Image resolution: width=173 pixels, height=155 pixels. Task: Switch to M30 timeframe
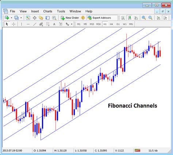pyautogui.click(x=99, y=24)
